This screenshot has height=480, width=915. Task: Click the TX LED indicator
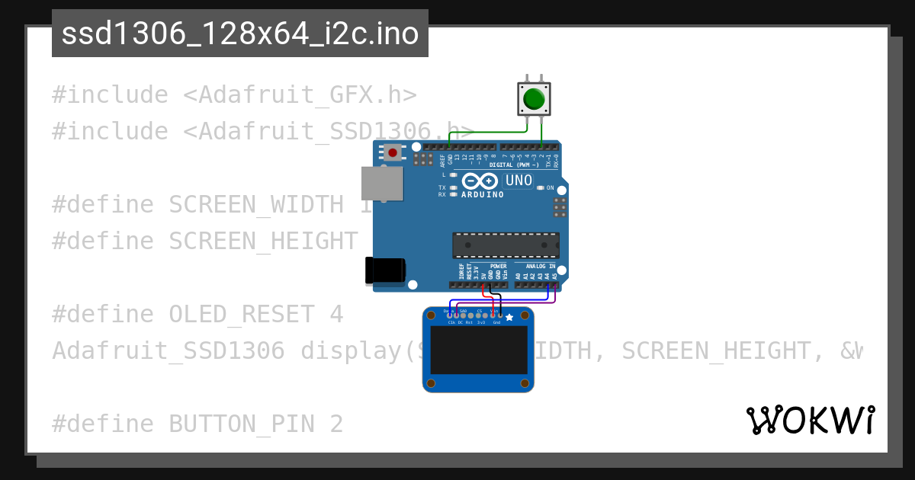pyautogui.click(x=454, y=187)
